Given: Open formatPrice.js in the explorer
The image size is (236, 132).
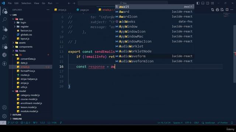Looking at the screenshot, I should (x=28, y=71).
